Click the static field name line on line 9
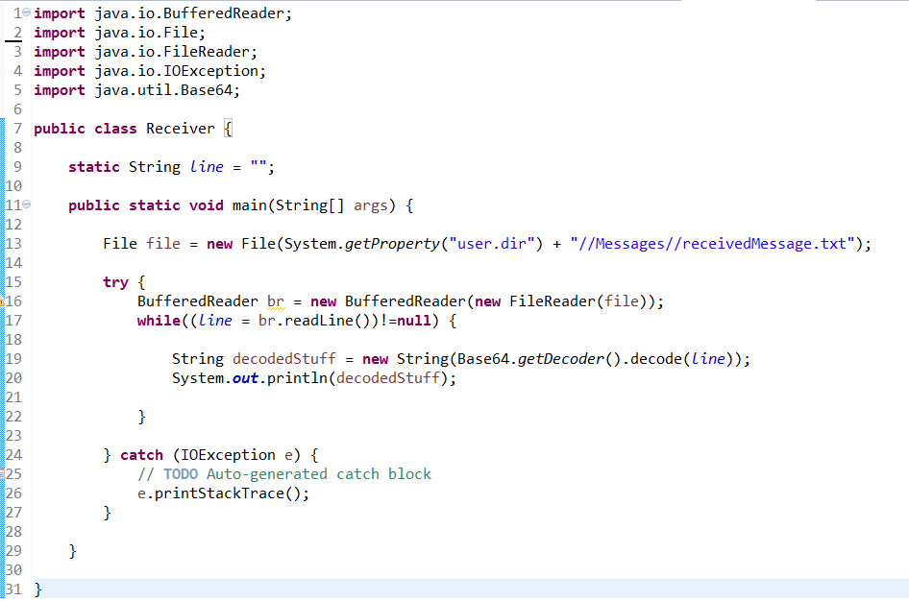Image resolution: width=909 pixels, height=601 pixels. click(207, 167)
